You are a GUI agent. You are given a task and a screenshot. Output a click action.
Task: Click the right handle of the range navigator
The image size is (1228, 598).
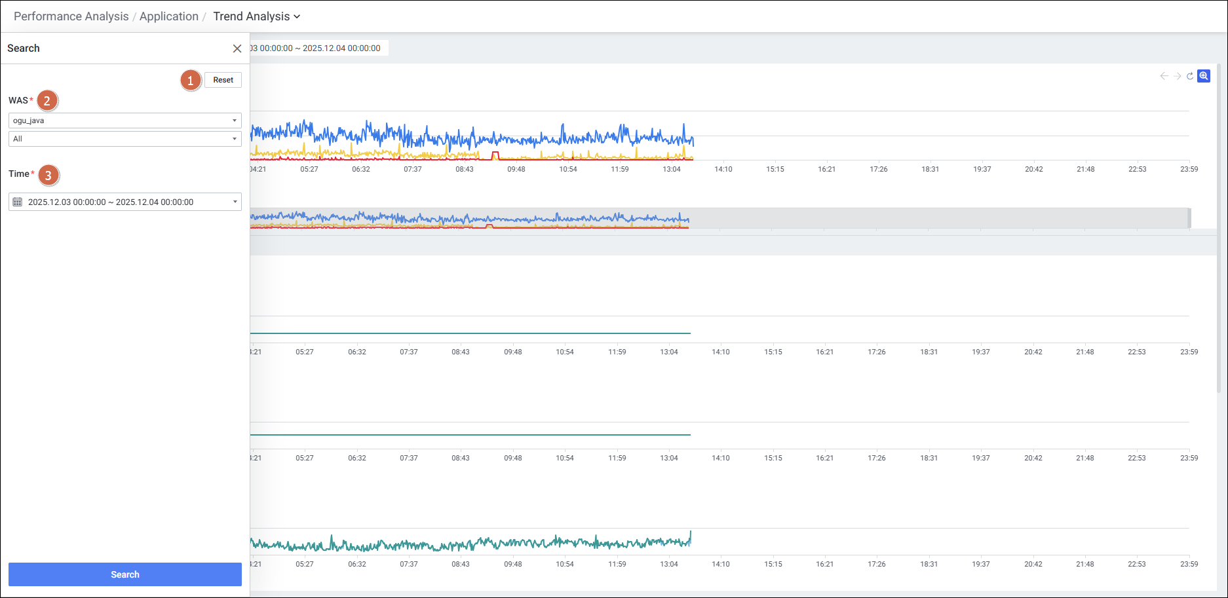pyautogui.click(x=1189, y=218)
